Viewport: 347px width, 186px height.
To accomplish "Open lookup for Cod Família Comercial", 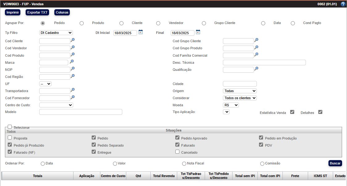I will 256,55.
